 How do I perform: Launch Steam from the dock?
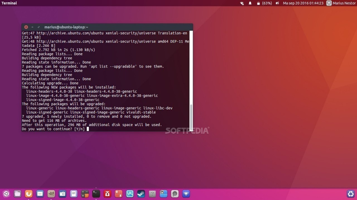[x=141, y=194]
